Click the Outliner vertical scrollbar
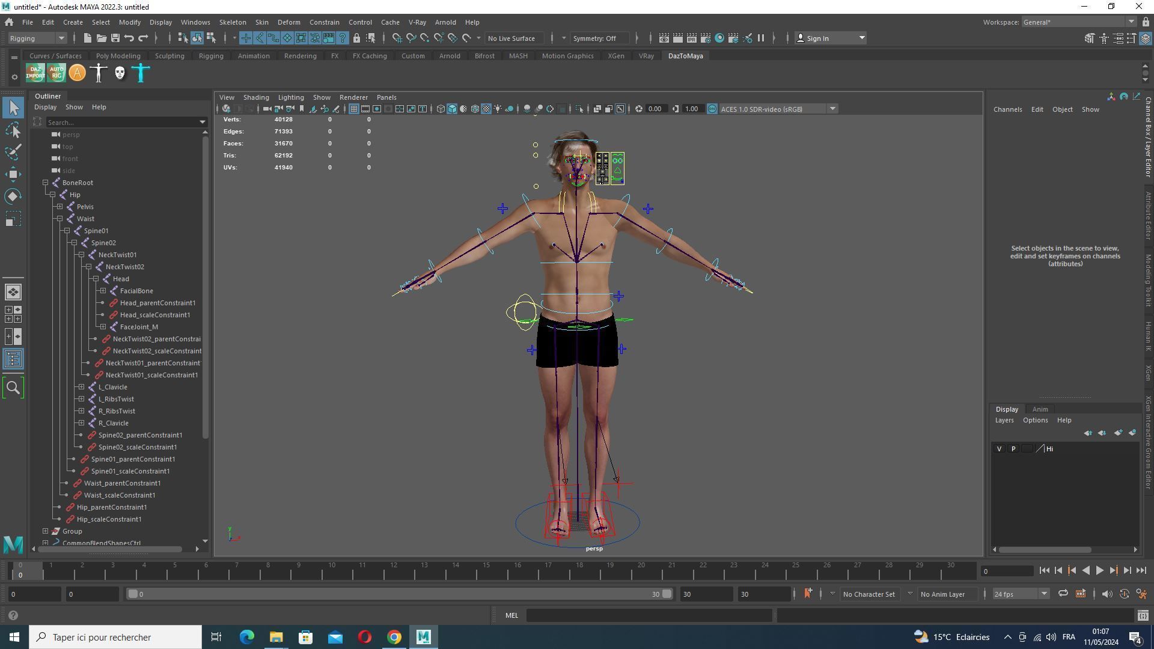Screen dimensions: 1154x649 (206, 286)
